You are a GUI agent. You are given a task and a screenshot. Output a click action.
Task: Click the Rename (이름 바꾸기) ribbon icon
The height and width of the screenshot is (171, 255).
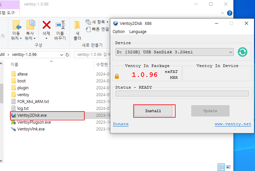pos(60,25)
